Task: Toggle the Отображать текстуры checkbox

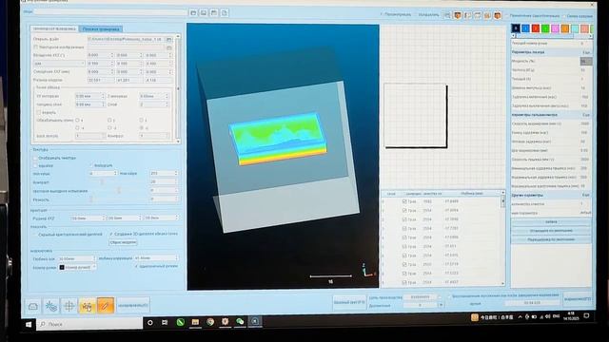Action: point(35,159)
